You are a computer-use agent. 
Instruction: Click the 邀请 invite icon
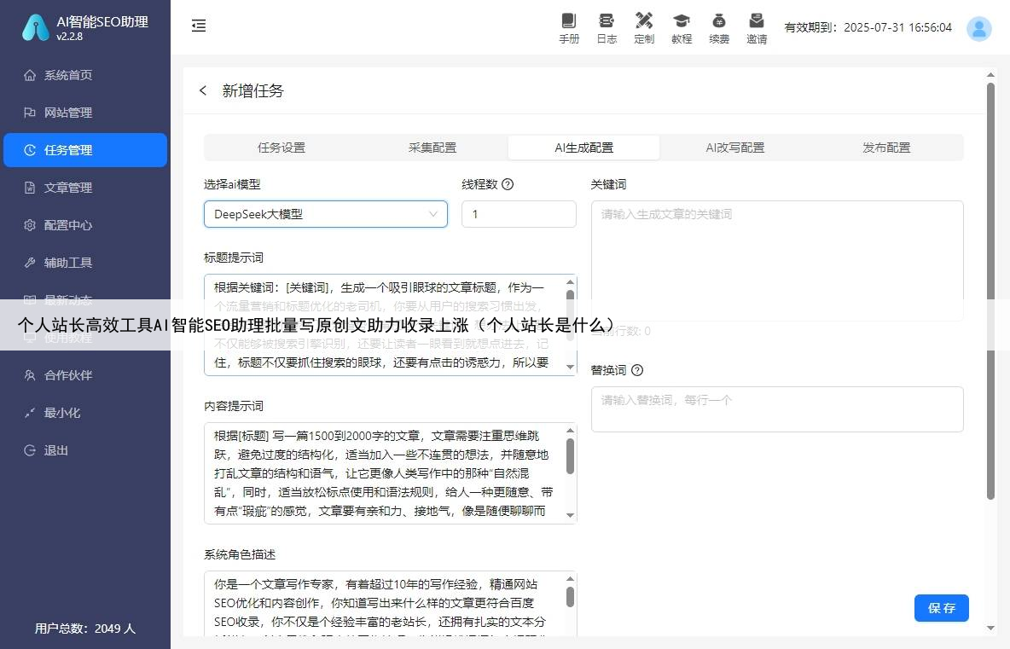757,27
